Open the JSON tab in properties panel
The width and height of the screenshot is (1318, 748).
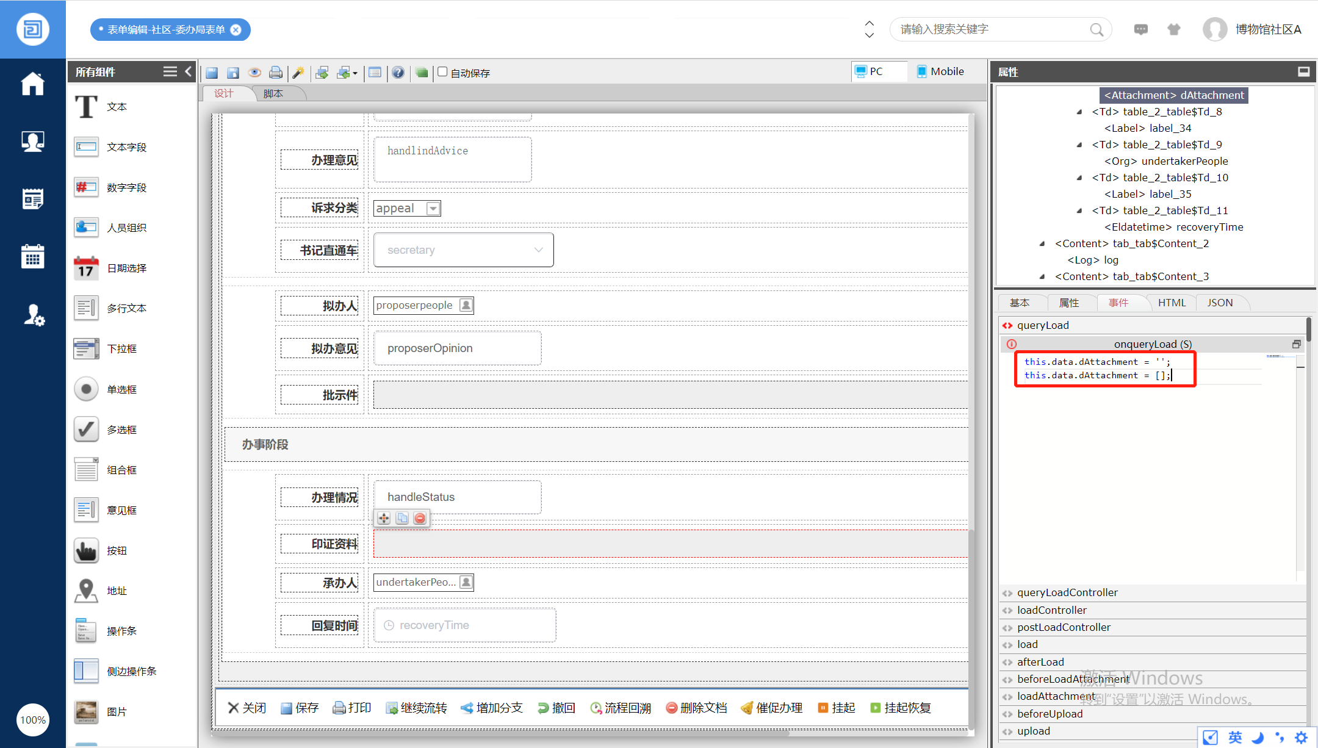[1219, 303]
